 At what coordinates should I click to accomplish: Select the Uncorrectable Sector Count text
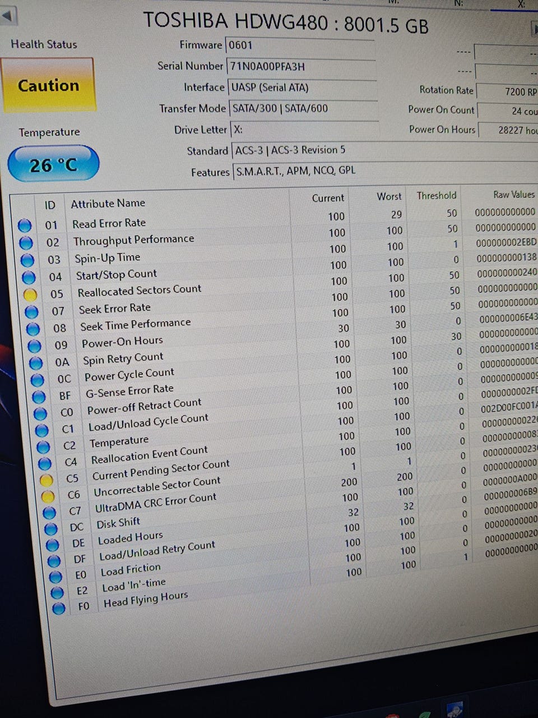pos(157,487)
